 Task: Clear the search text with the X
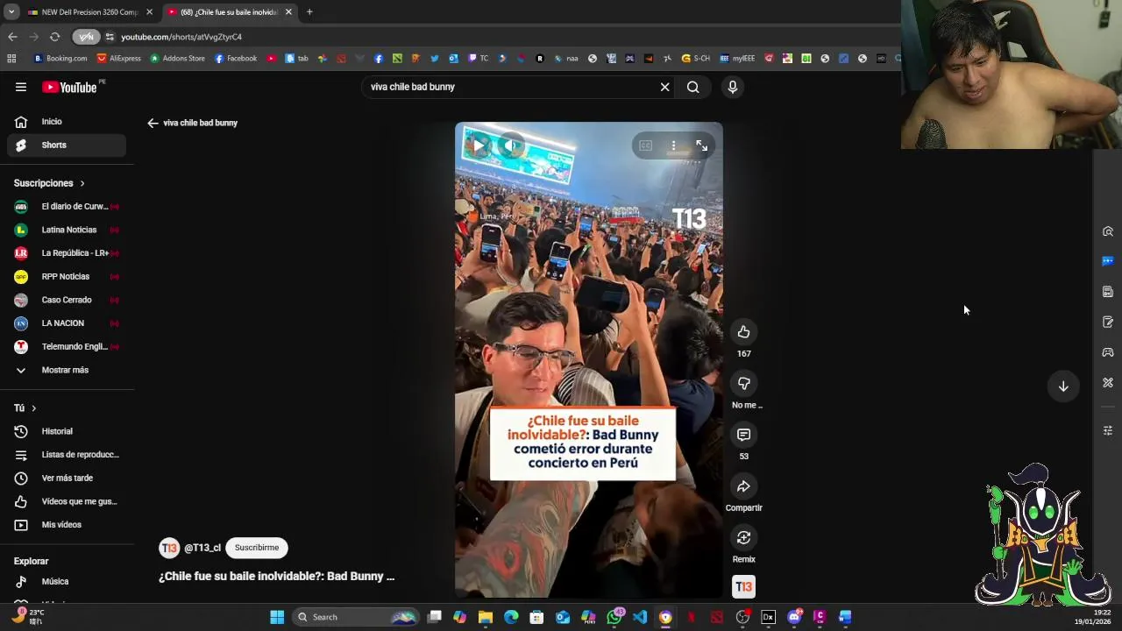664,87
